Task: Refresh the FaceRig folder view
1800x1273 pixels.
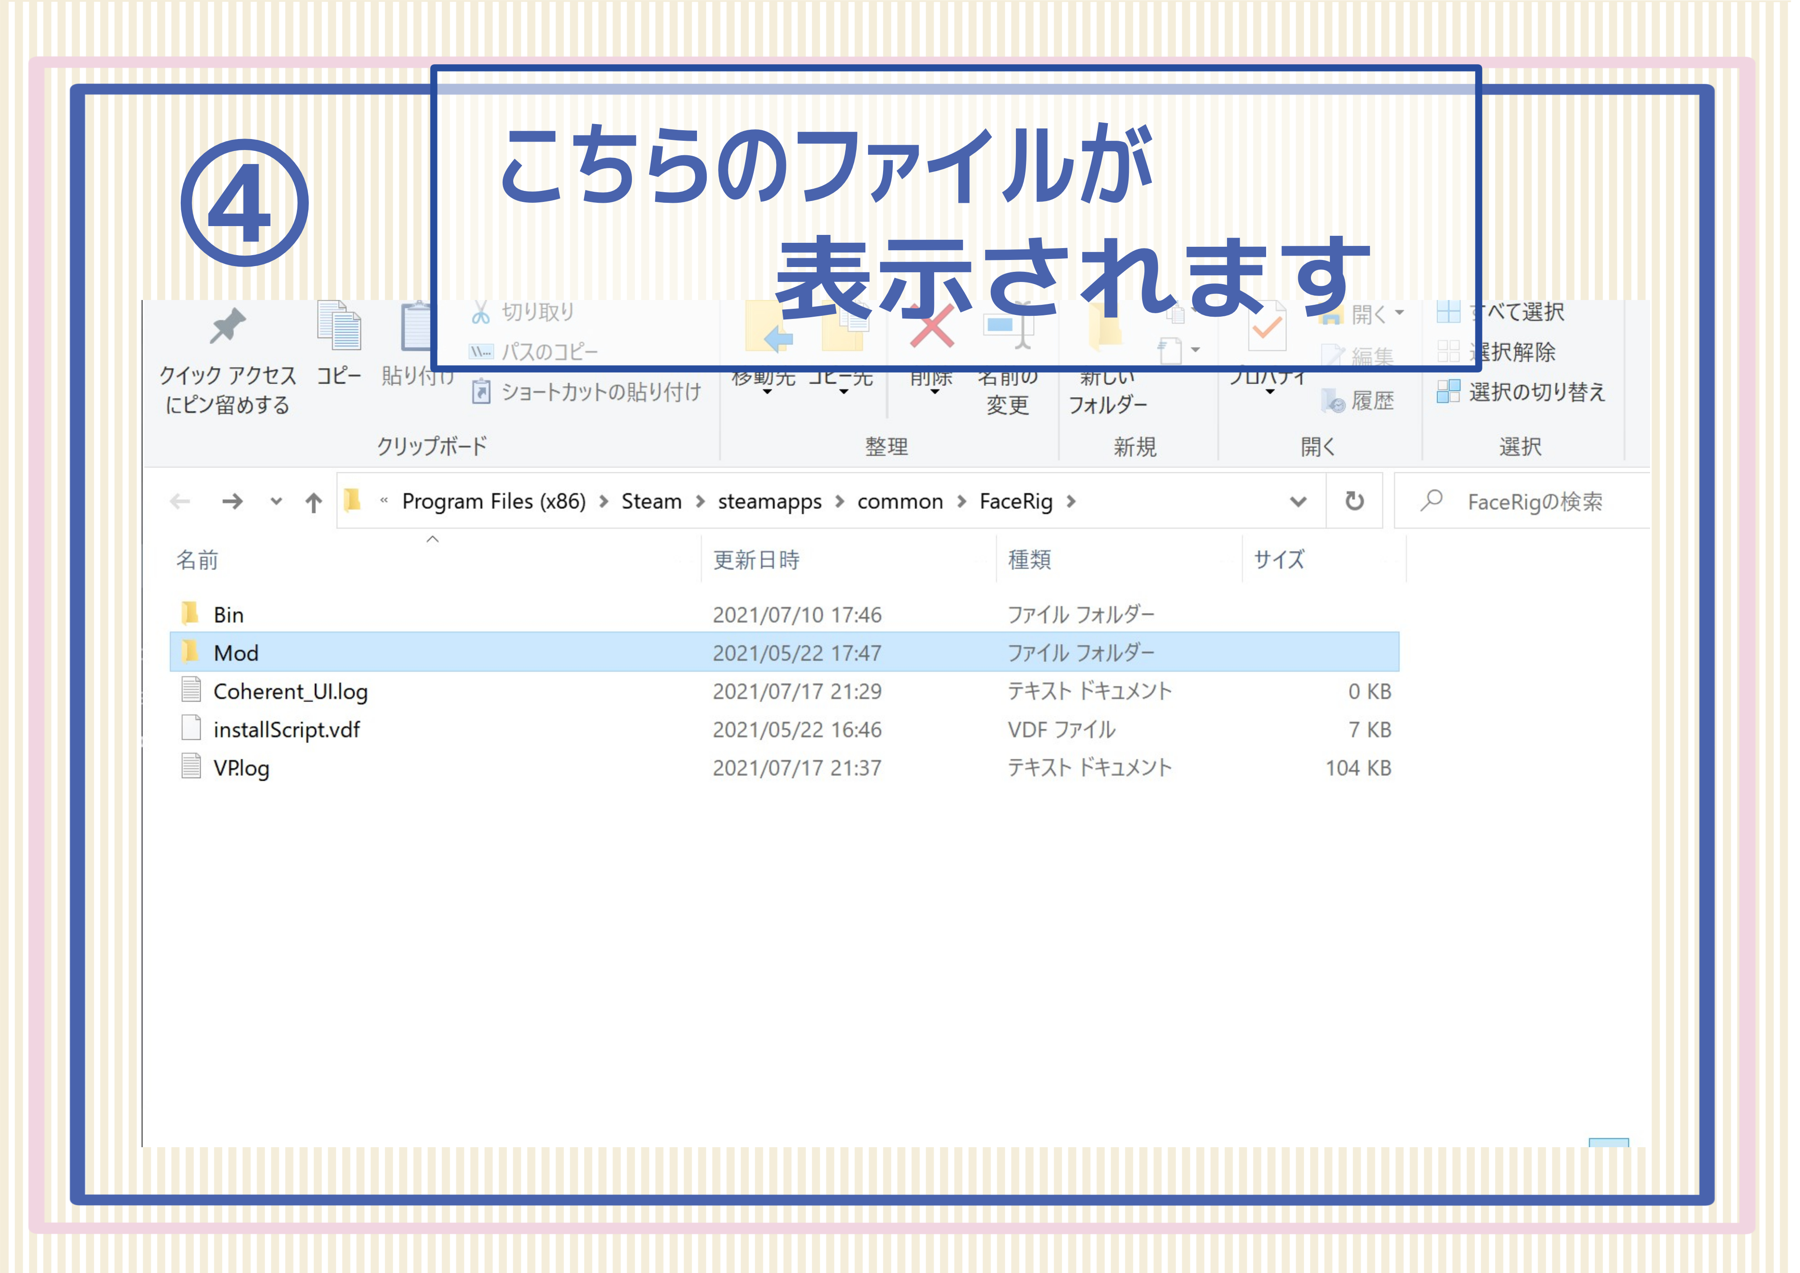Action: [x=1354, y=501]
